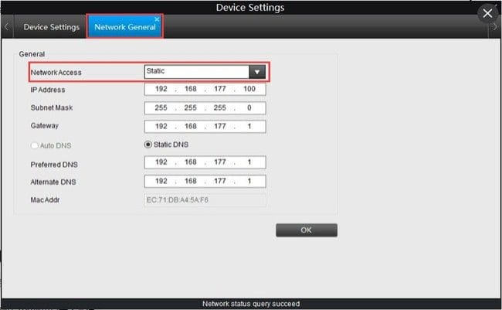This screenshot has width=502, height=310.
Task: Click the Alternate DNS third octet field
Action: pos(220,181)
